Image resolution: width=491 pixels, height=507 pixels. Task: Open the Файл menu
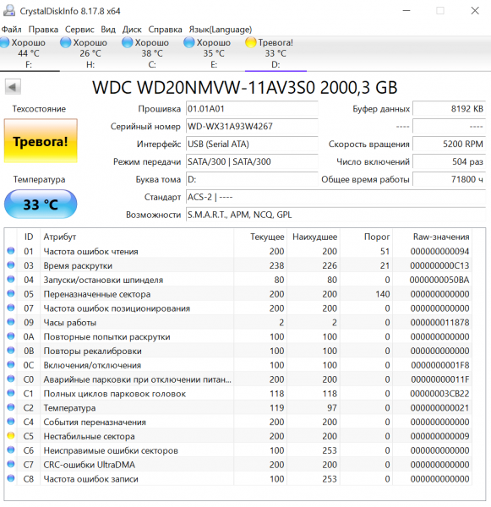click(x=11, y=30)
